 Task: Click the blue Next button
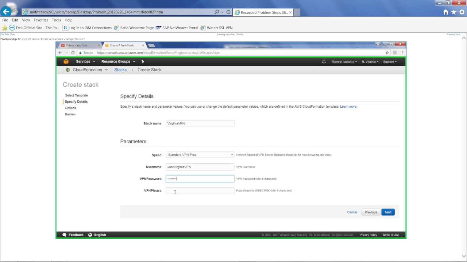pos(388,212)
